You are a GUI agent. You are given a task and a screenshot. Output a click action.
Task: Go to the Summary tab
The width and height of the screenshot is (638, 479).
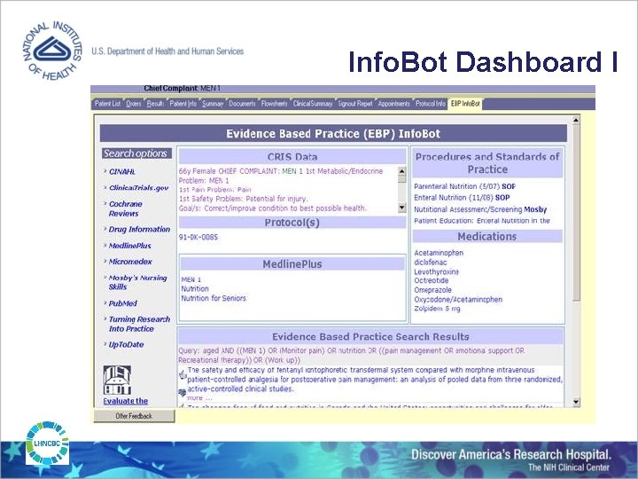tap(213, 104)
